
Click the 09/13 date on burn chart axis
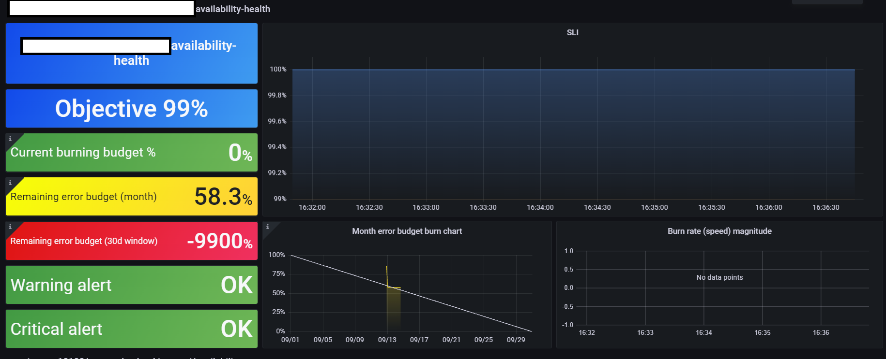(387, 340)
